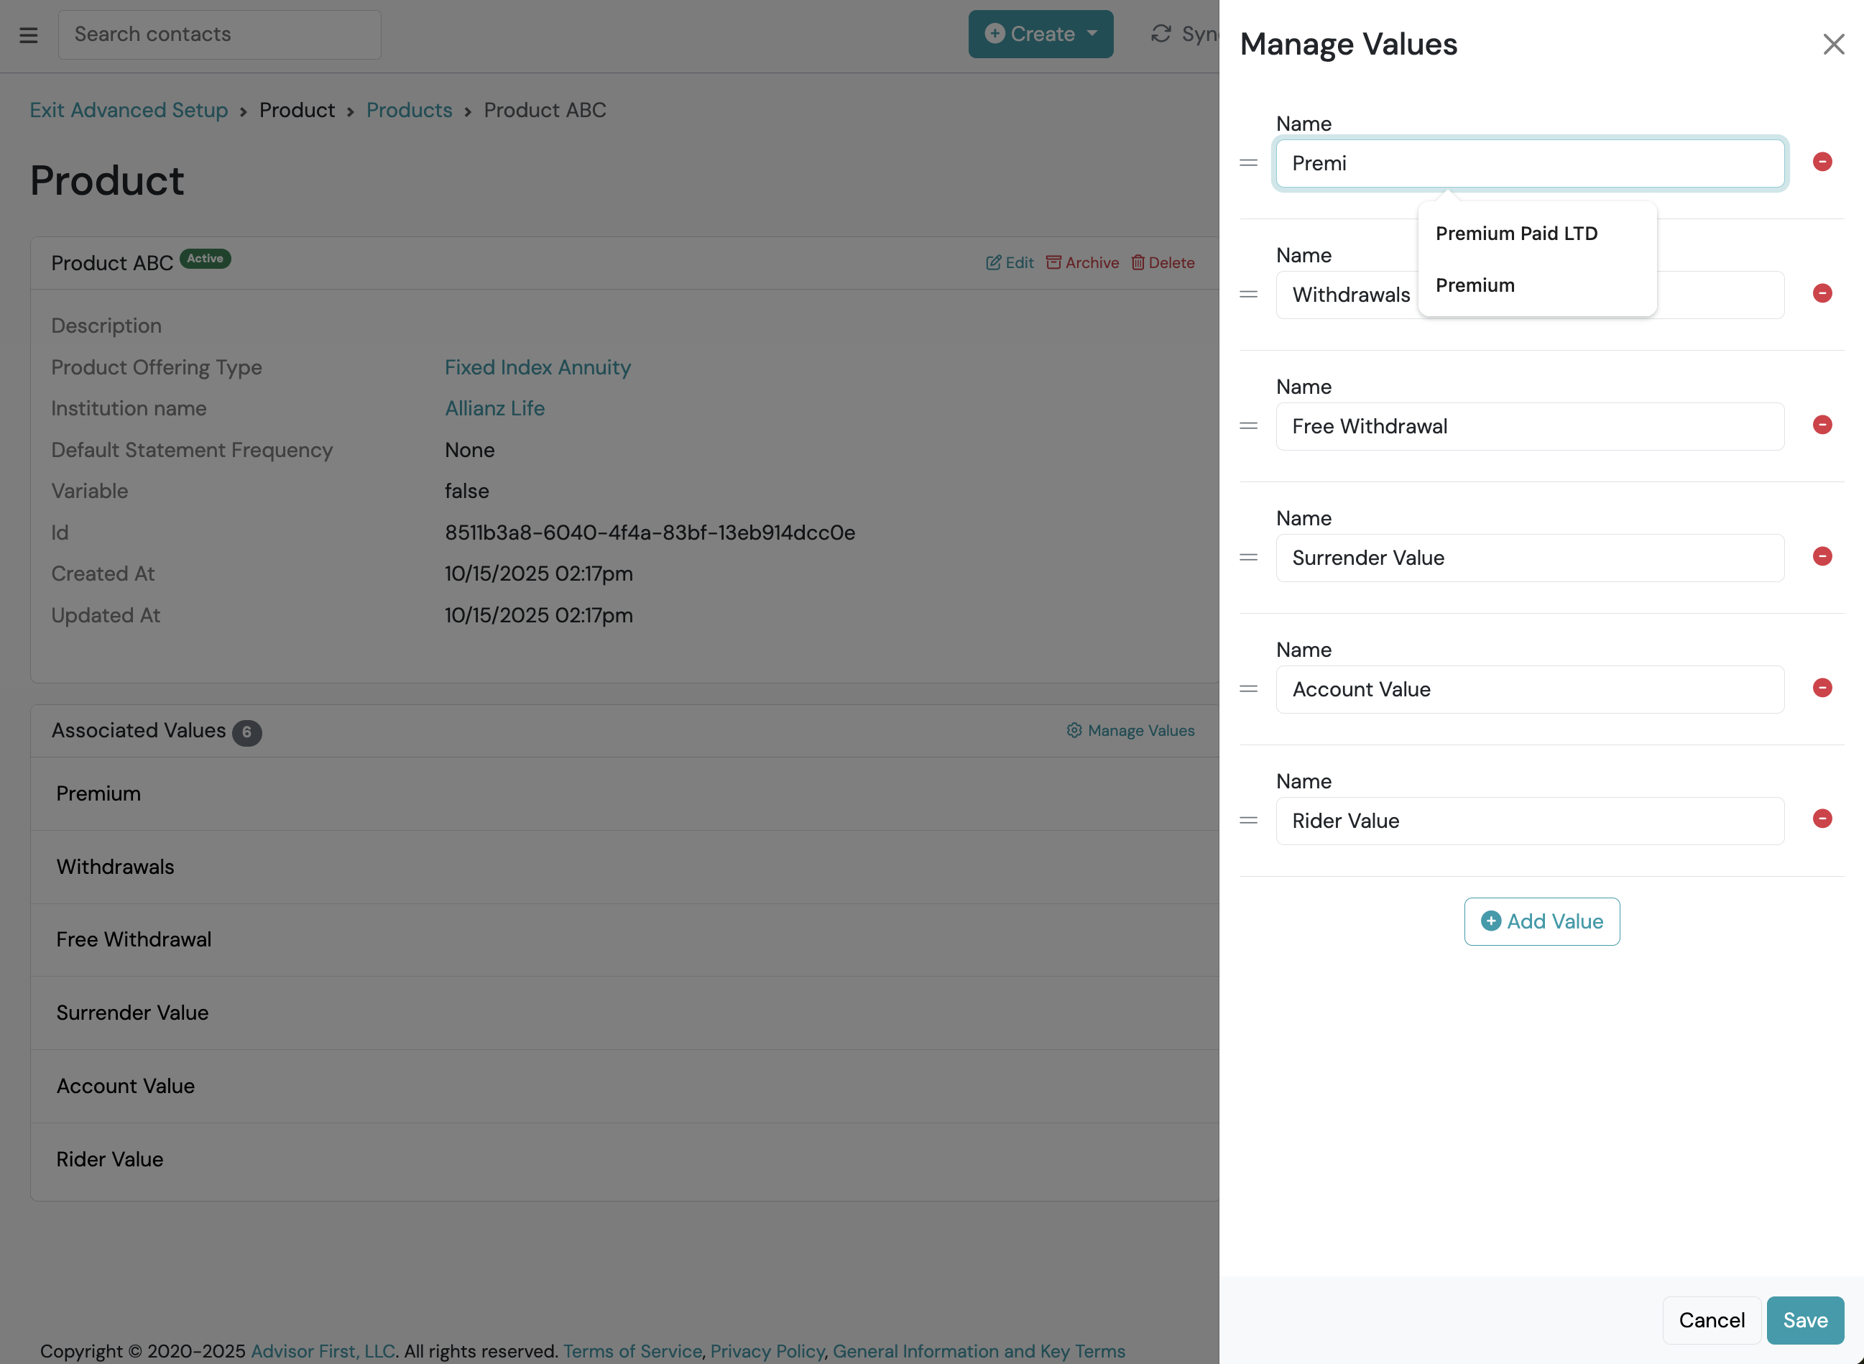Follow the Exit Advanced Setup breadcrumb
The image size is (1864, 1364).
click(129, 110)
